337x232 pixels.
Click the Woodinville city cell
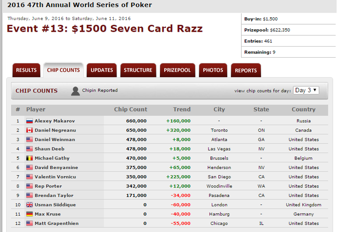tap(219, 186)
